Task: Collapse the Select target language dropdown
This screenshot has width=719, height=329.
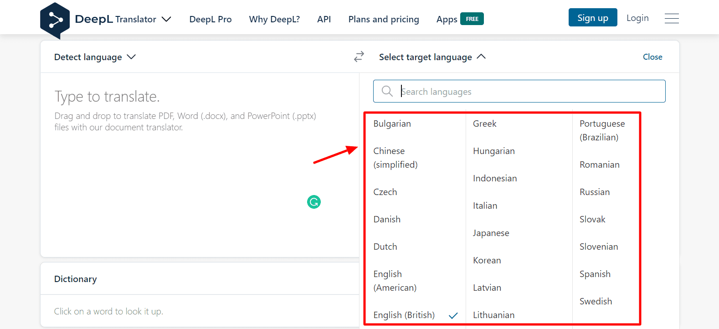Action: point(432,57)
